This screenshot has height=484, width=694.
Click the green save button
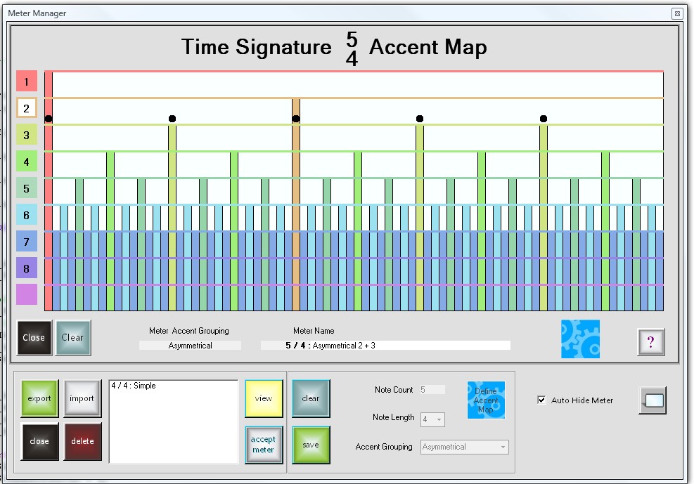310,444
